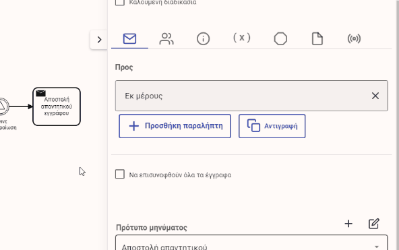The width and height of the screenshot is (399, 250).
Task: Click the 'Εκ μέρους' recipient field
Action: (x=251, y=96)
